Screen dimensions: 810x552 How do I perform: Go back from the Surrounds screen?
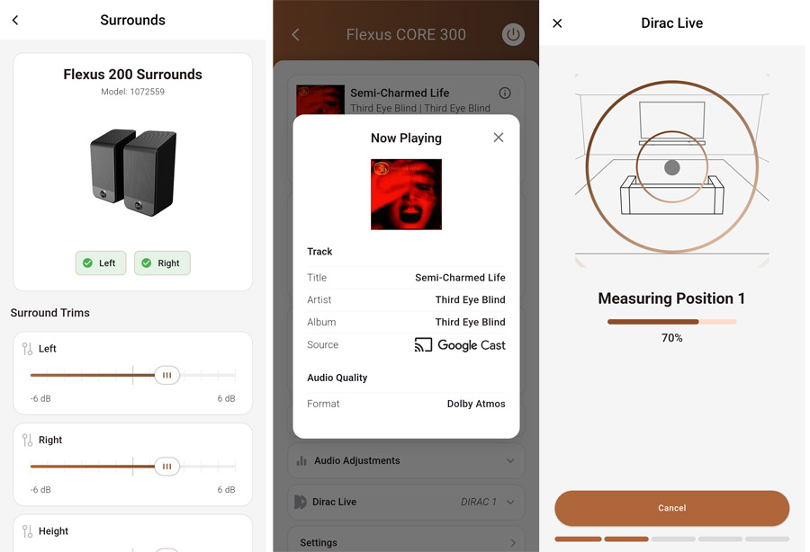(x=15, y=20)
